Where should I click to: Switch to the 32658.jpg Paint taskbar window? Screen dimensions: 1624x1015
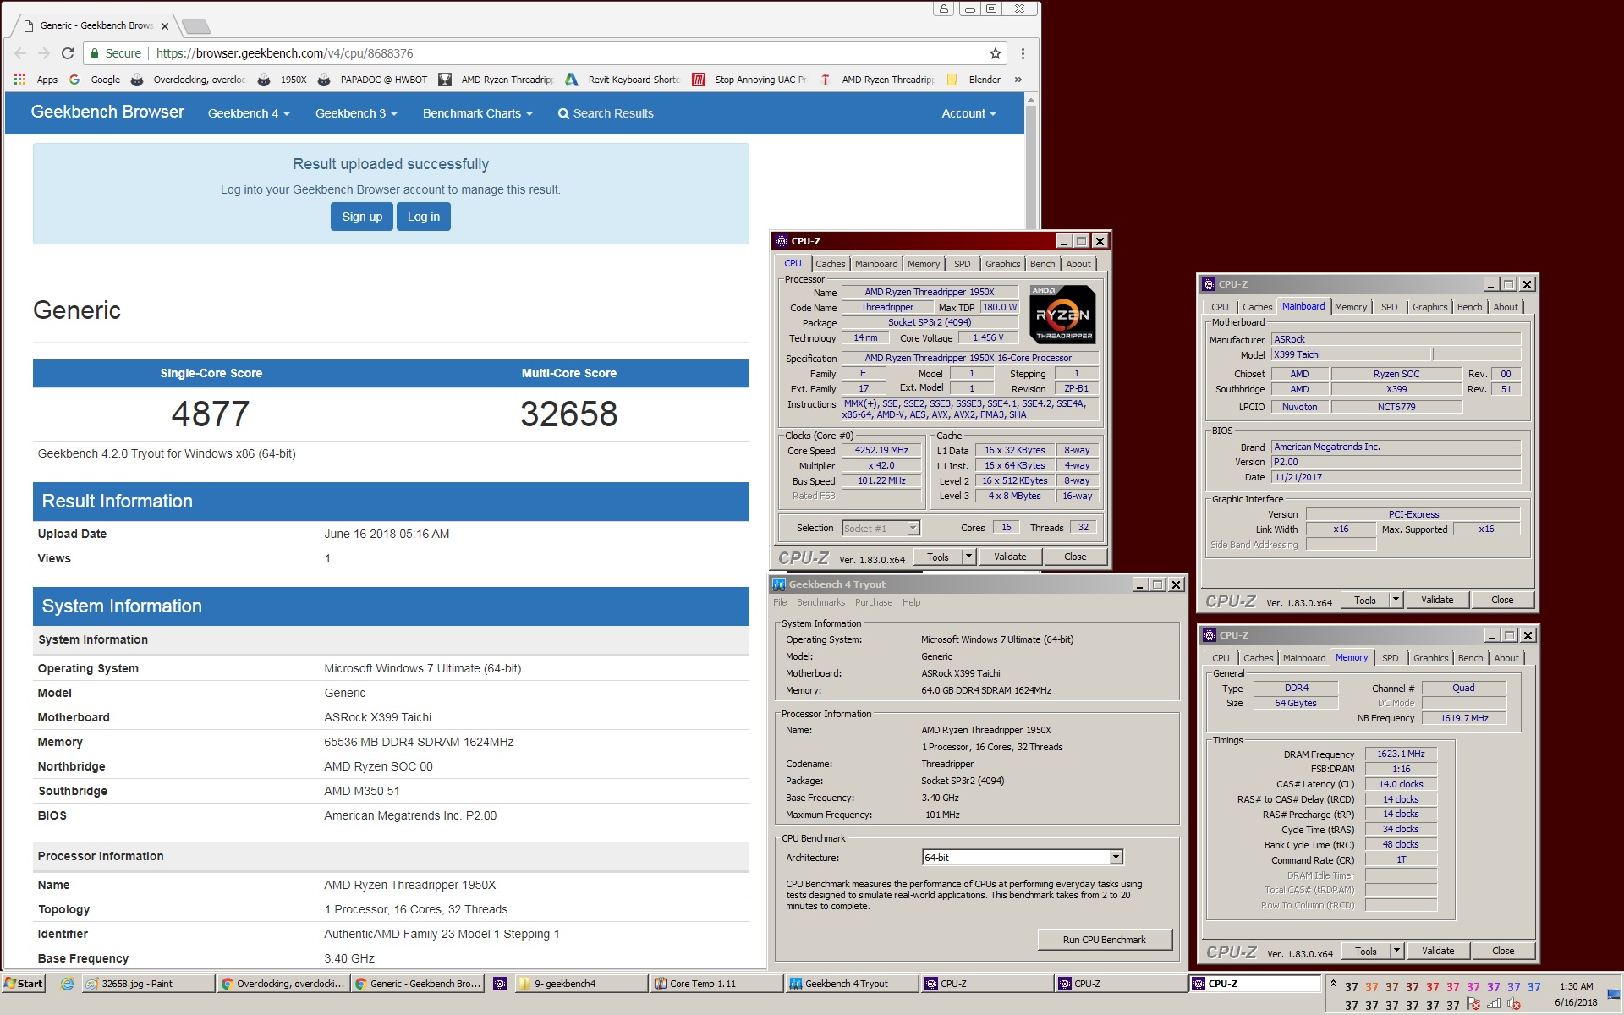pos(148,984)
